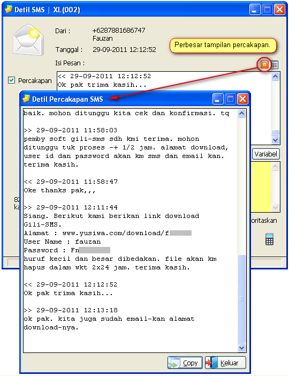Image resolution: width=289 pixels, height=376 pixels.
Task: Click the sender name Fauzan
Action: click(103, 39)
